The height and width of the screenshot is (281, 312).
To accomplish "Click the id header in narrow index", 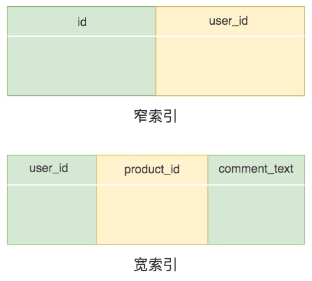I will pos(82,21).
